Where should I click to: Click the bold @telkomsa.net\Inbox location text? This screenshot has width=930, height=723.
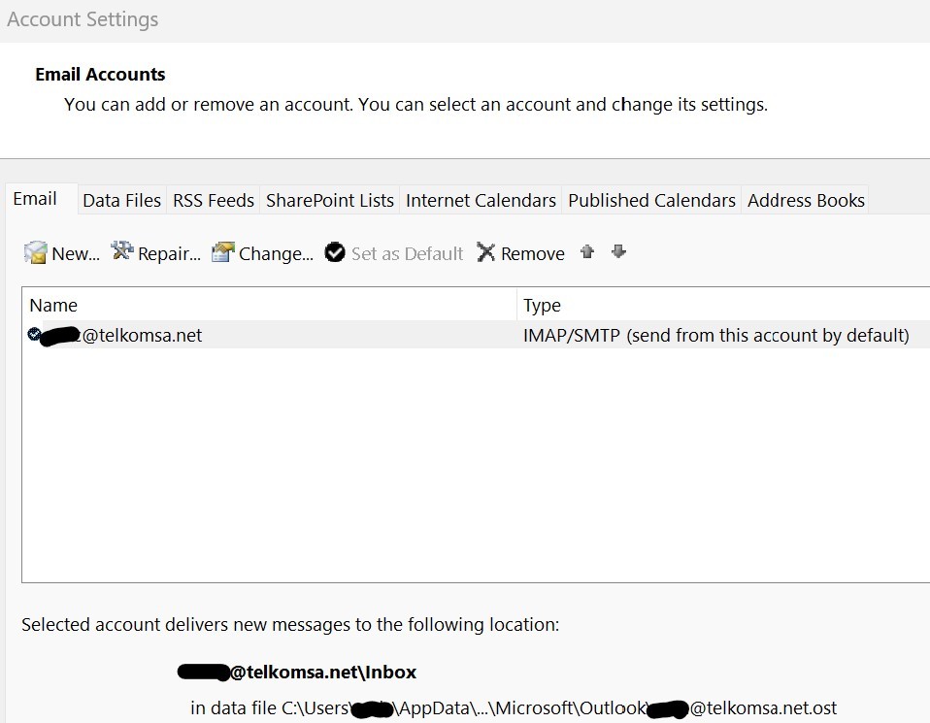click(296, 672)
